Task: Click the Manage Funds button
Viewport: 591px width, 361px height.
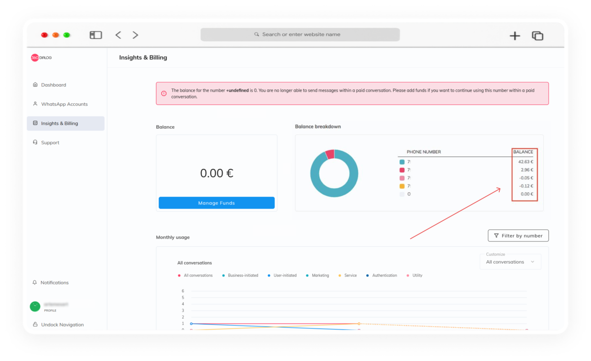Action: (x=217, y=203)
